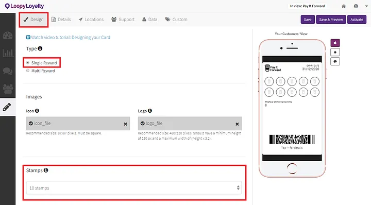Image resolution: width=371 pixels, height=205 pixels.
Task: Switch preview to Android device view
Action: (x=335, y=52)
